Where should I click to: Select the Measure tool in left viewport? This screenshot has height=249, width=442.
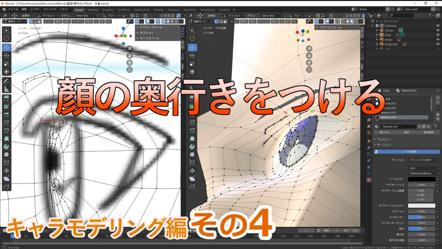[6, 89]
